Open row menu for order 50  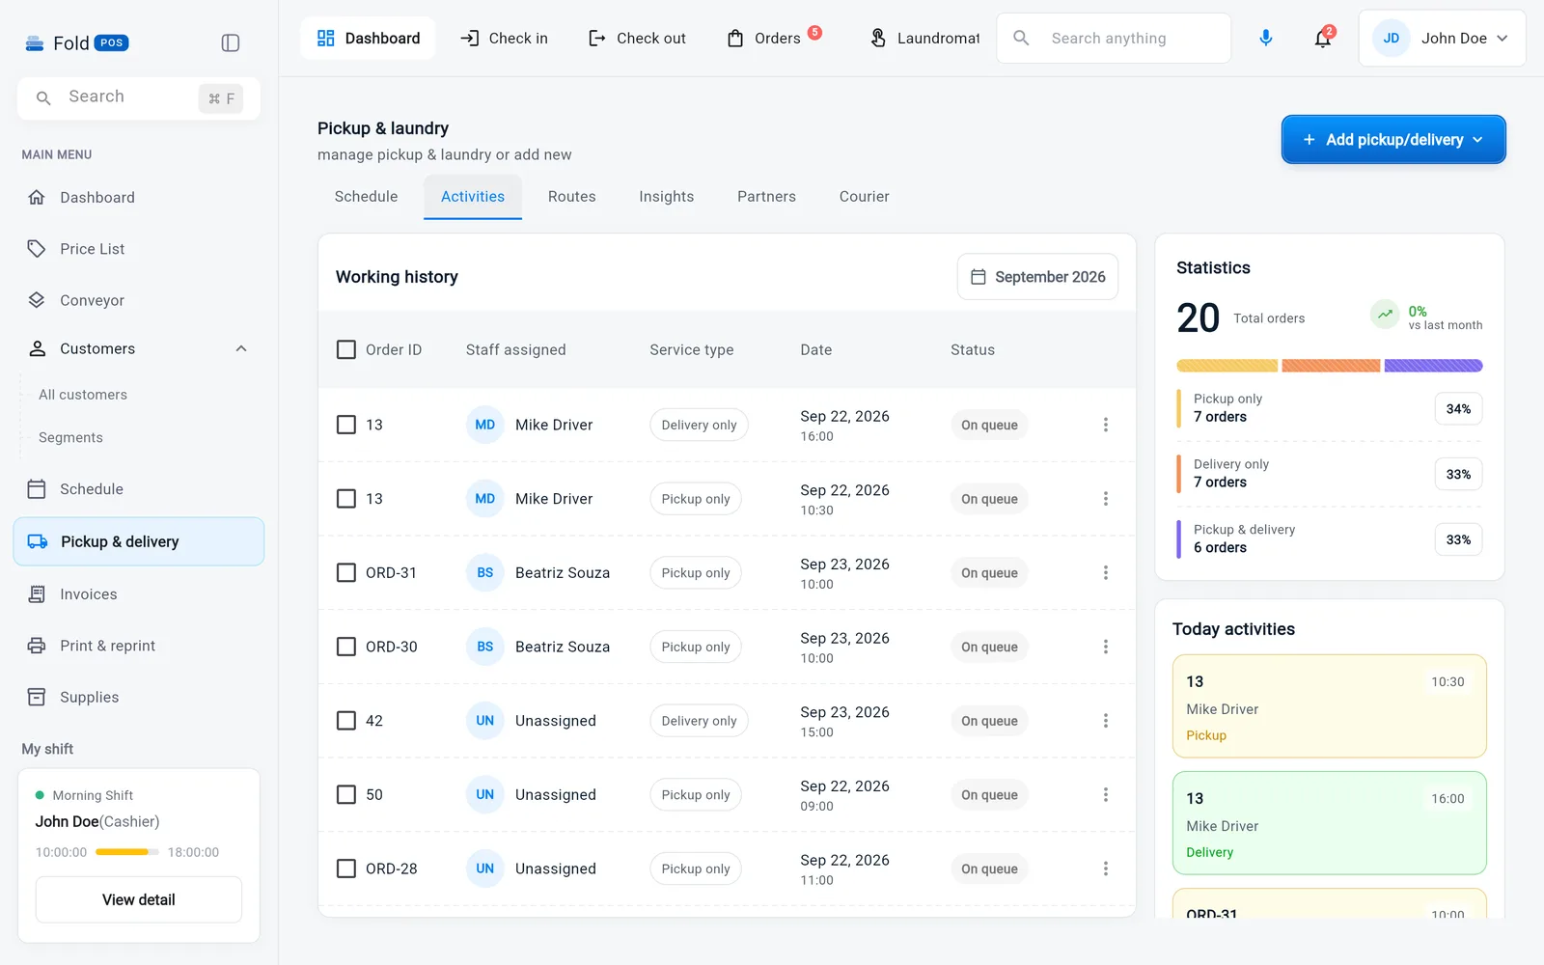(x=1106, y=794)
